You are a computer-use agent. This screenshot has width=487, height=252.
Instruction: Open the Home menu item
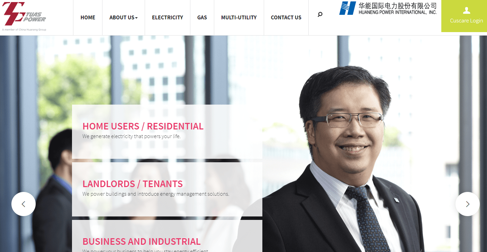click(88, 18)
